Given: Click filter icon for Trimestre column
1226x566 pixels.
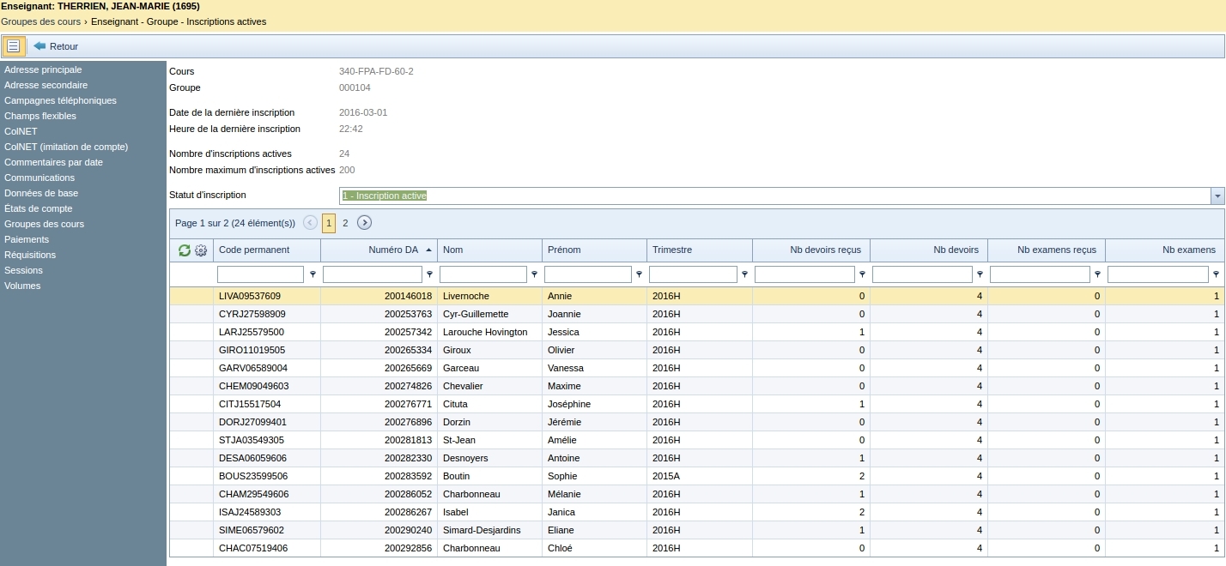Looking at the screenshot, I should (x=744, y=274).
